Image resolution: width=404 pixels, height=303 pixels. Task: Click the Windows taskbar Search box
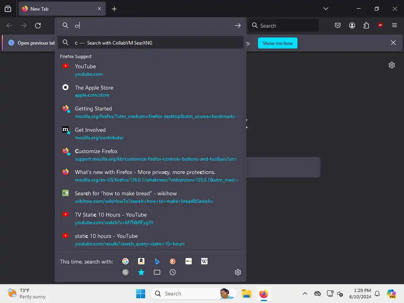(x=193, y=294)
